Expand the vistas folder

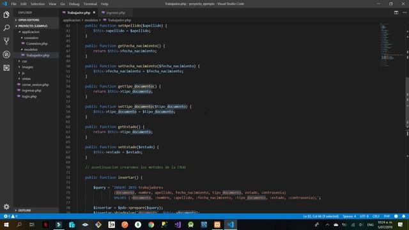[36, 79]
